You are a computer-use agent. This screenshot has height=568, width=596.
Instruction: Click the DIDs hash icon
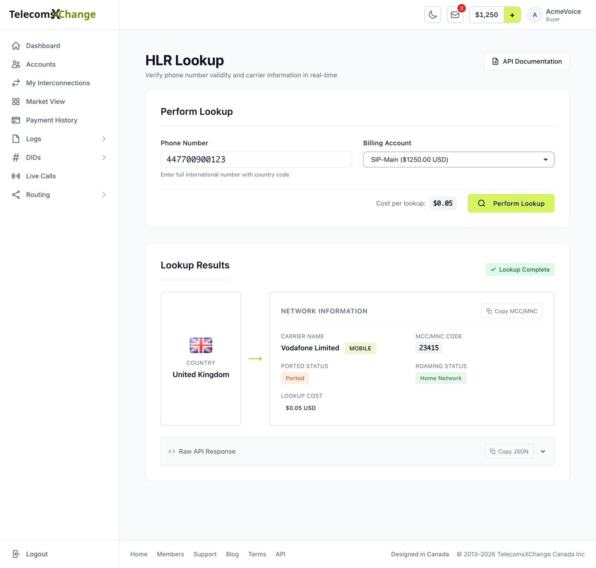16,158
